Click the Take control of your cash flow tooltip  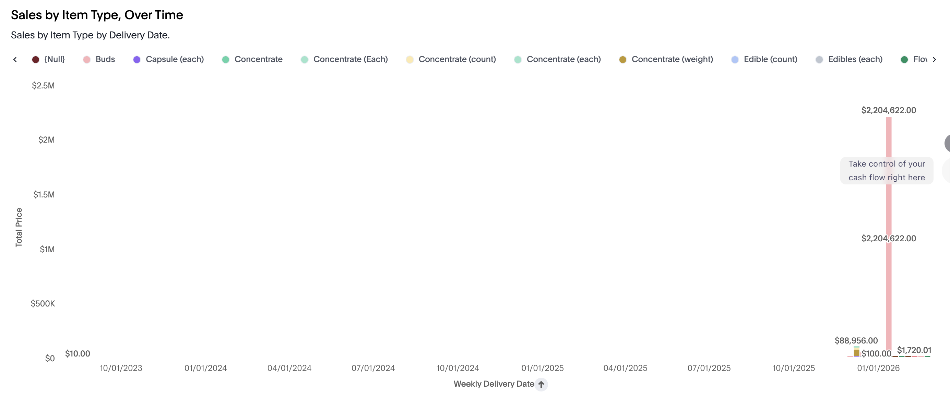(886, 171)
